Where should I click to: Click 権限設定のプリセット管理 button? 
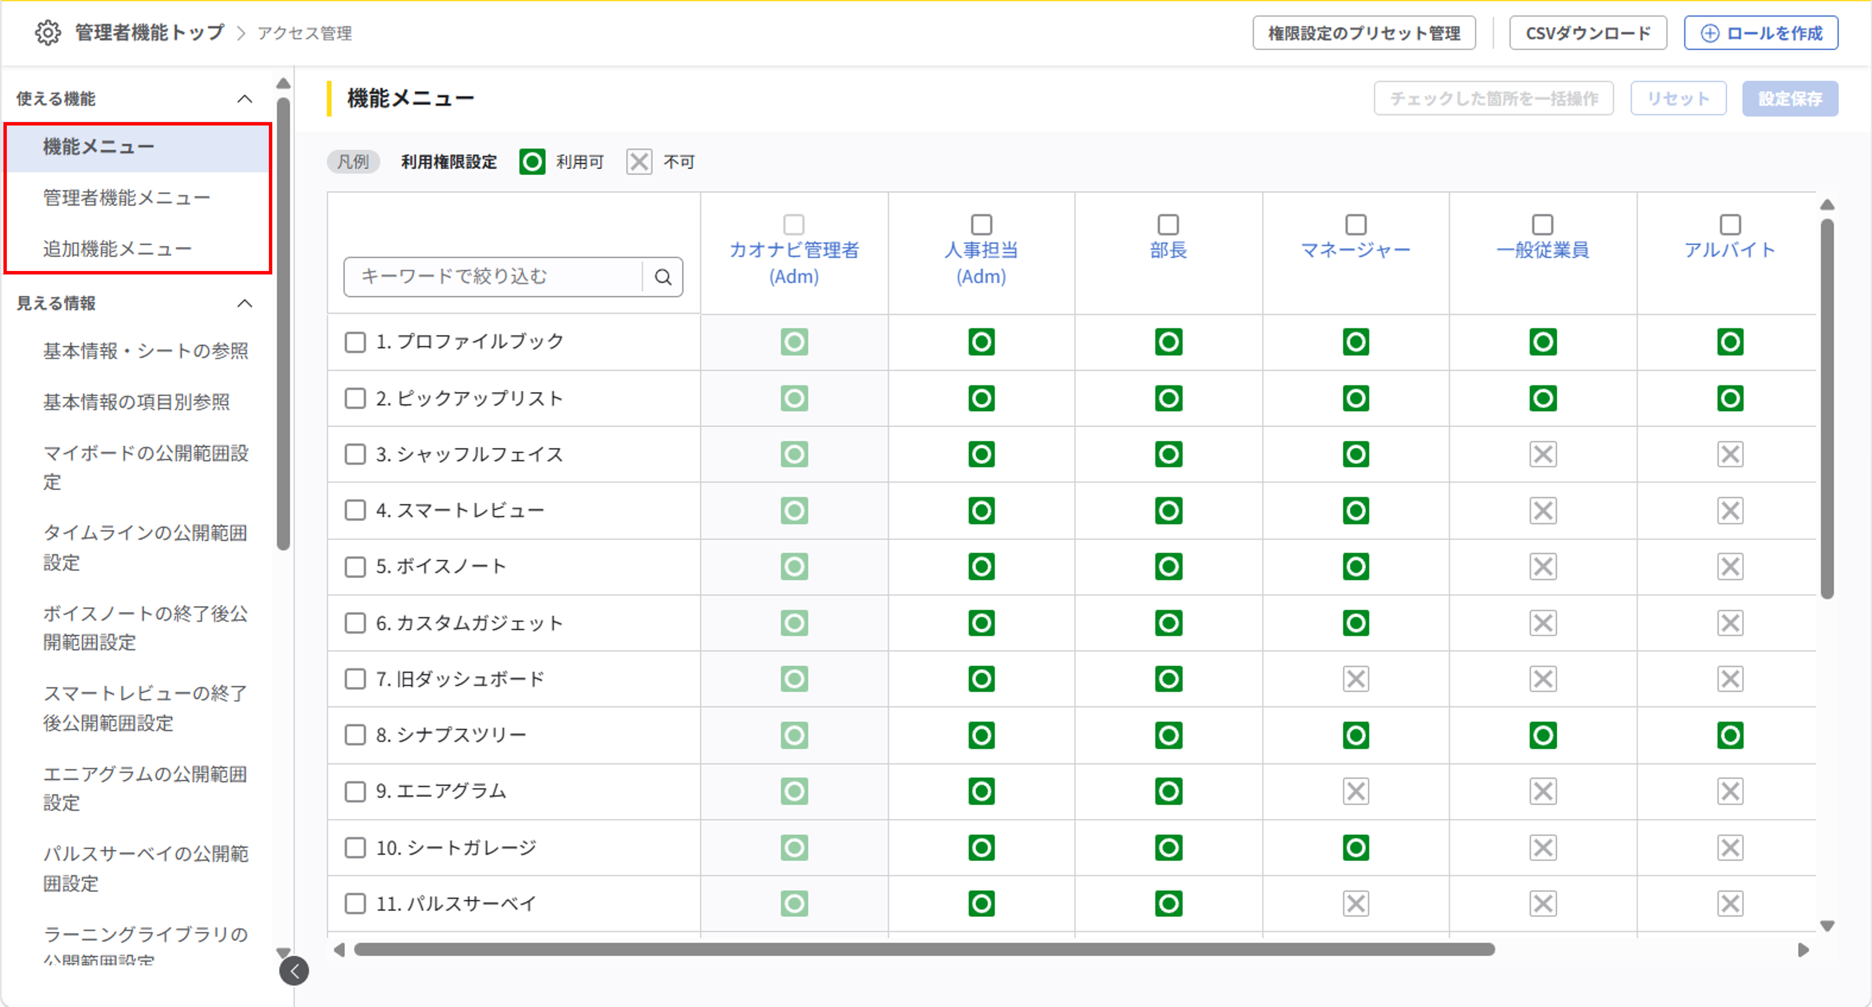[x=1363, y=34]
